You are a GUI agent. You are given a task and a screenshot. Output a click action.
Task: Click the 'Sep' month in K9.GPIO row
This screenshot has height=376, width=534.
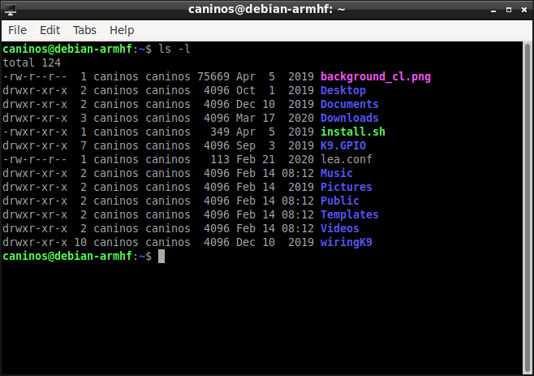246,145
